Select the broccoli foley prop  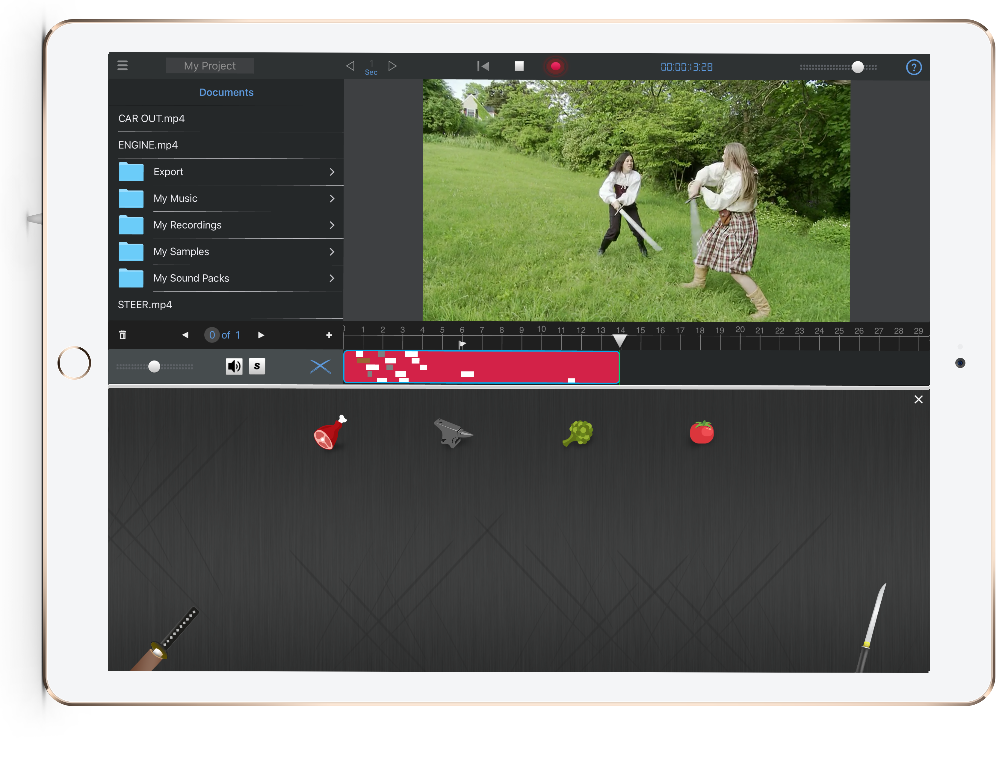(578, 432)
